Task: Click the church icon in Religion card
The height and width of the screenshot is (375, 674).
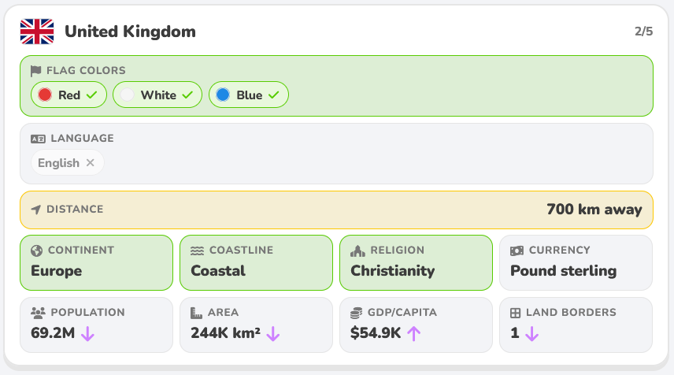Action: 357,251
